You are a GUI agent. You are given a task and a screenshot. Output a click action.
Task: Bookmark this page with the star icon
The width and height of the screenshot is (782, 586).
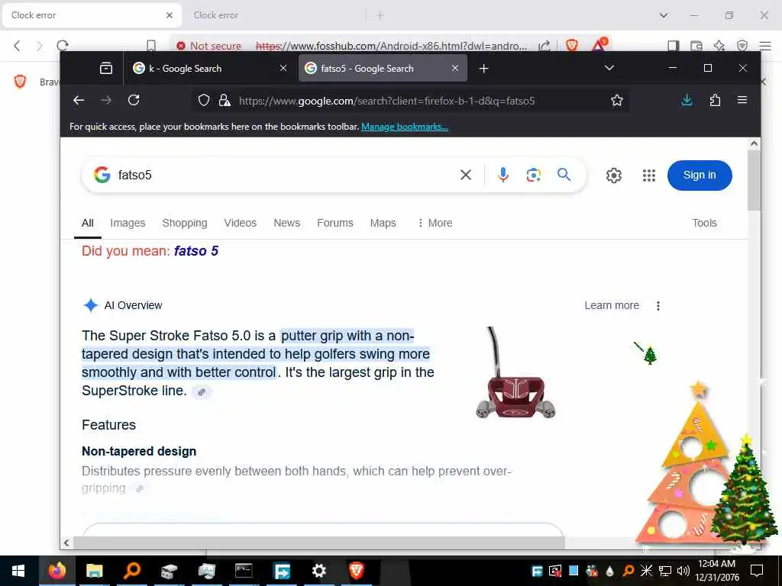click(x=617, y=100)
